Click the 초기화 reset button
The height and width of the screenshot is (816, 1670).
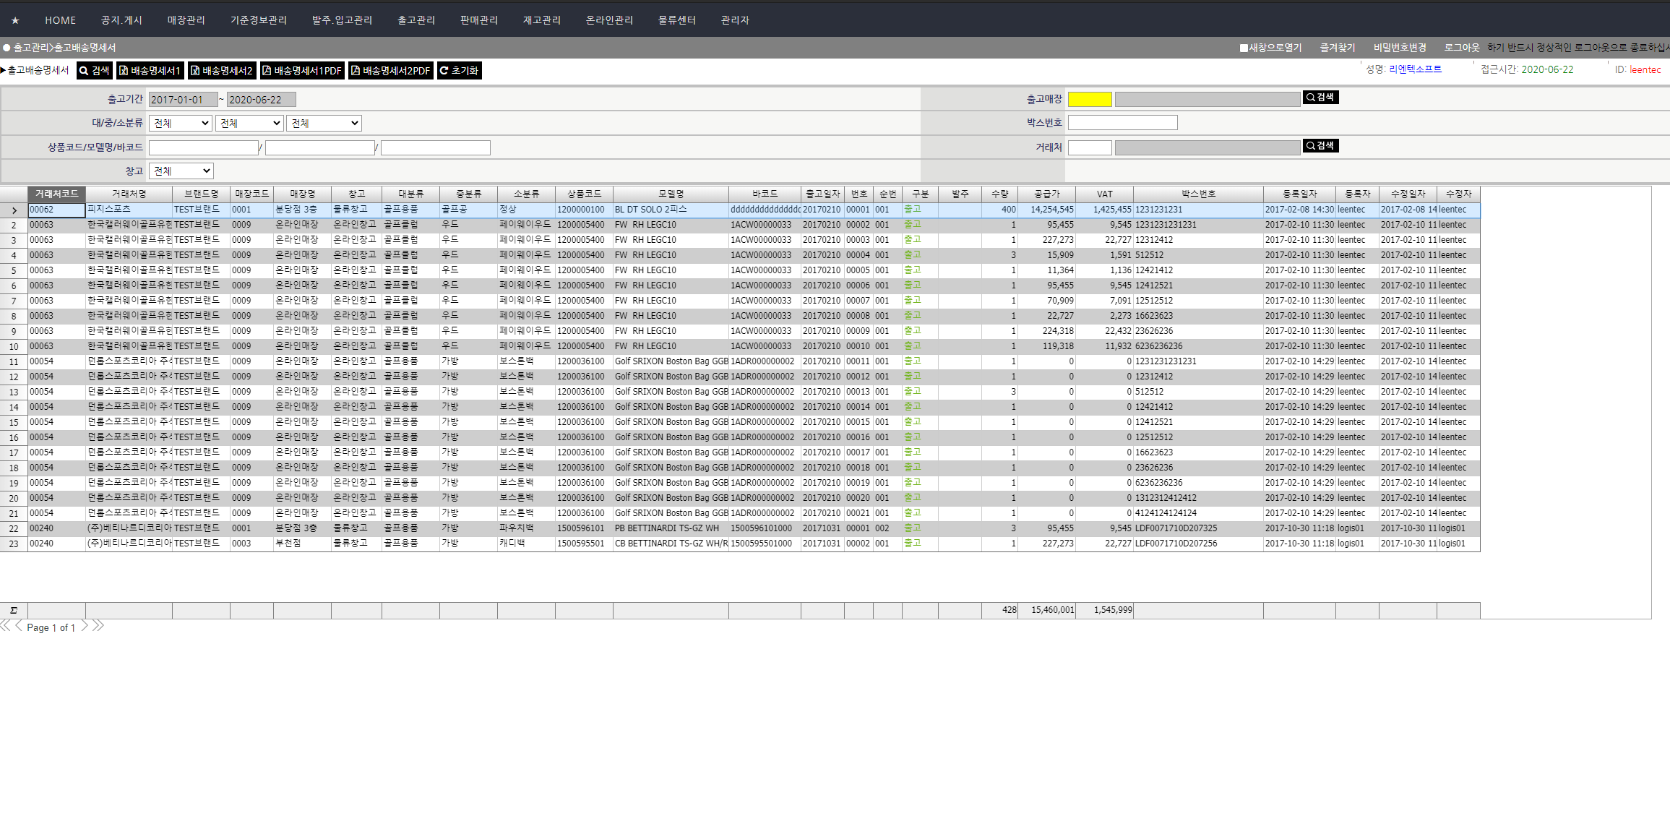click(459, 70)
